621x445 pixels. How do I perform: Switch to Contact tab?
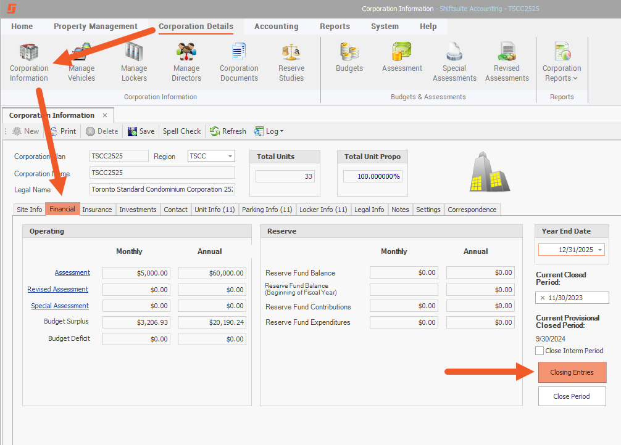coord(175,210)
